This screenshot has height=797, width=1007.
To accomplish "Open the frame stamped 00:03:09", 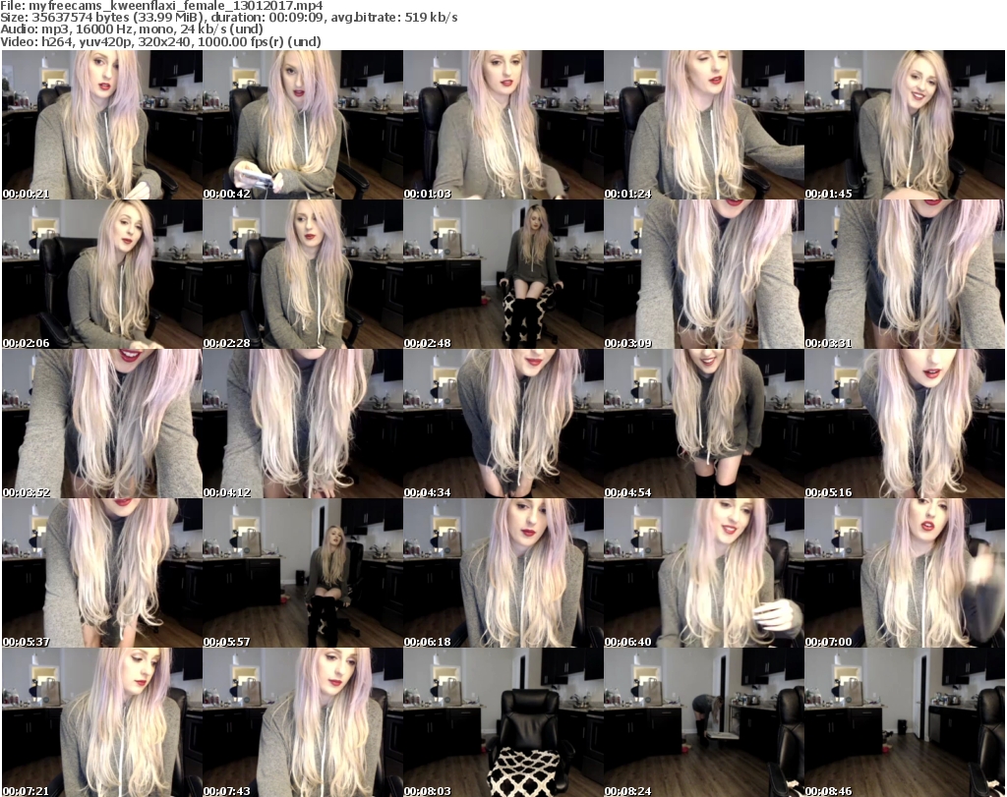I will click(704, 274).
